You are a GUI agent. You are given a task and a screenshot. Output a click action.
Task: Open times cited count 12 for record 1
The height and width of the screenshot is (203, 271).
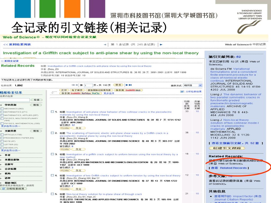73,125
